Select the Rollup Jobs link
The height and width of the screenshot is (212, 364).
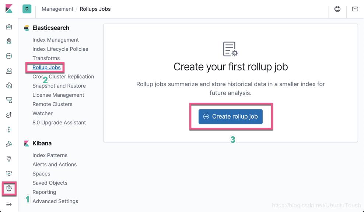[46, 67]
